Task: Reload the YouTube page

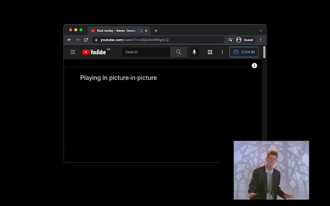Action: coord(86,40)
